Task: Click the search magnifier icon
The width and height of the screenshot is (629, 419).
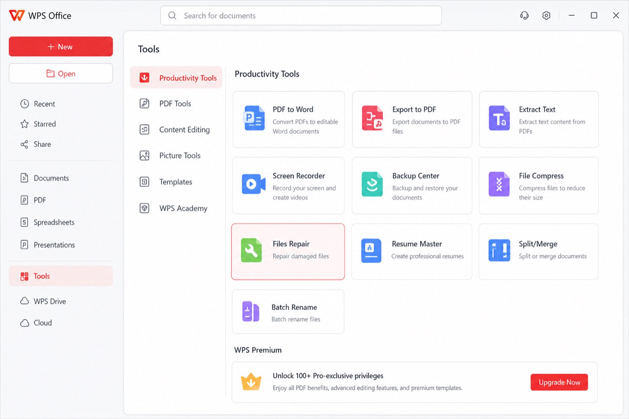Action: click(x=172, y=16)
